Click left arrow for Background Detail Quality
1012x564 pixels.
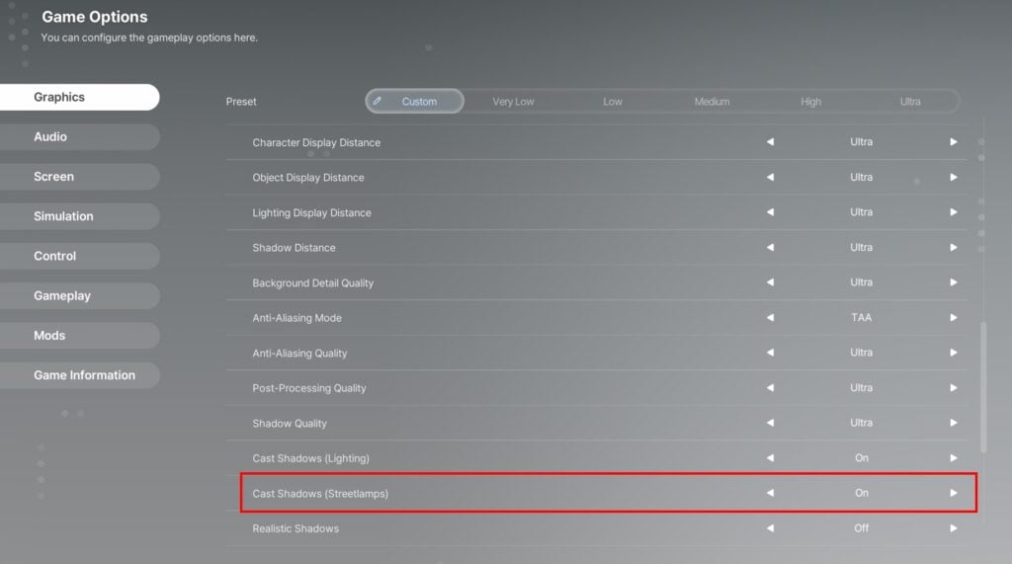point(770,282)
